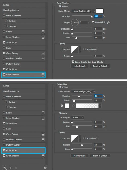Click Reset to Default under Outer Glow Jitter

(100, 156)
